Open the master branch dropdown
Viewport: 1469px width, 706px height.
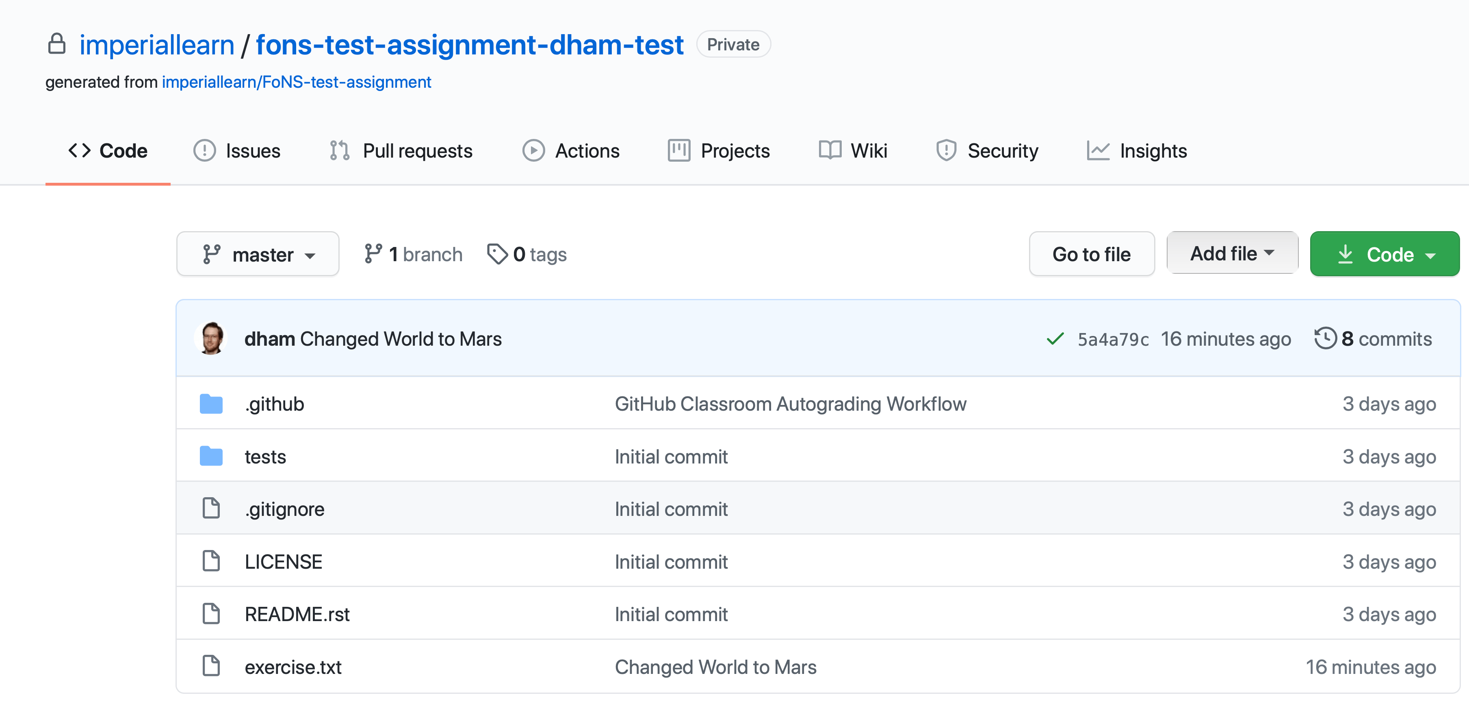(258, 254)
